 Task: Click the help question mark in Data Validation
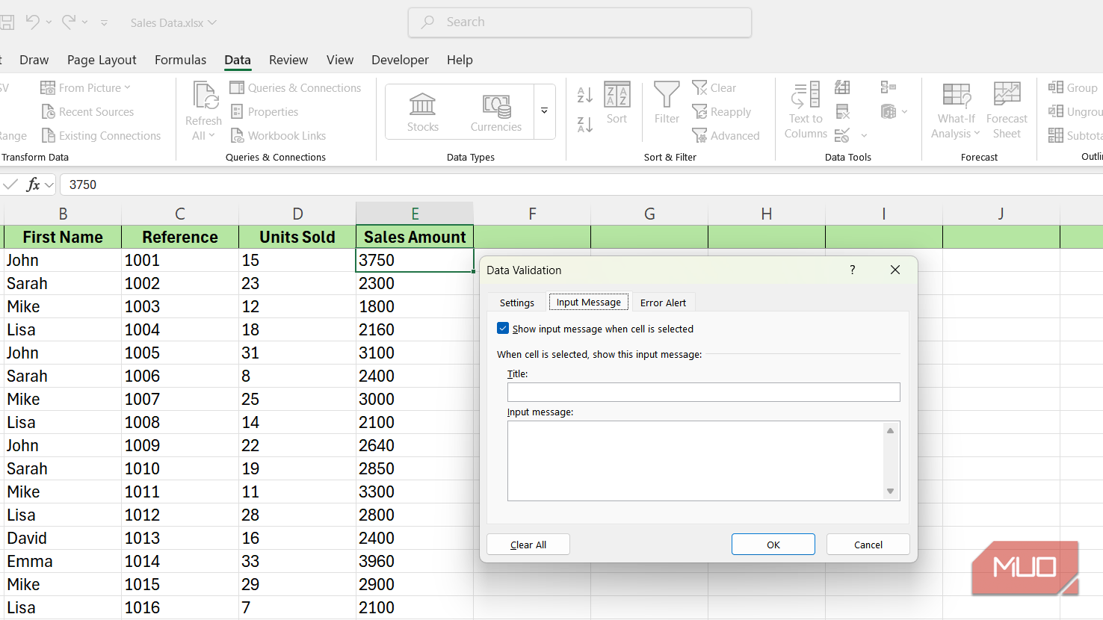point(853,270)
